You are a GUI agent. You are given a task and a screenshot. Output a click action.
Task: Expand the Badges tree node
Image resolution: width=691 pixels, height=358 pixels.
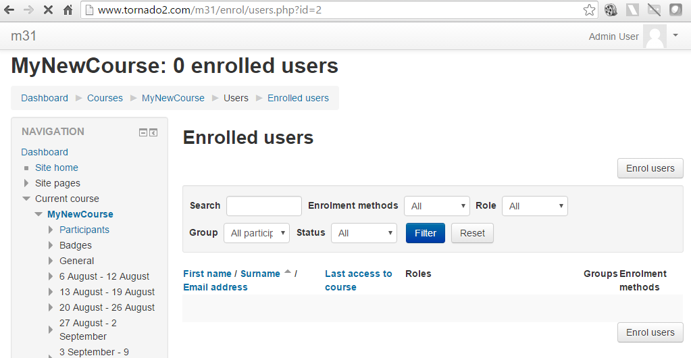51,245
